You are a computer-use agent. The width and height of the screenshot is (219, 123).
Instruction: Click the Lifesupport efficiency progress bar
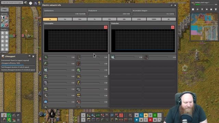point(18,65)
